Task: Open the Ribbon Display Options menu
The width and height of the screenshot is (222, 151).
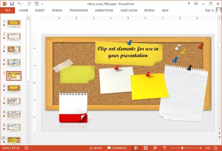Action: pos(196,4)
